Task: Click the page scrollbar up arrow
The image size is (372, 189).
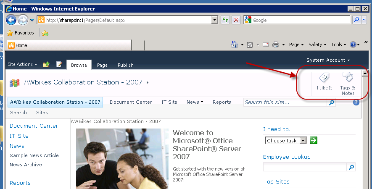Action: coord(365,73)
